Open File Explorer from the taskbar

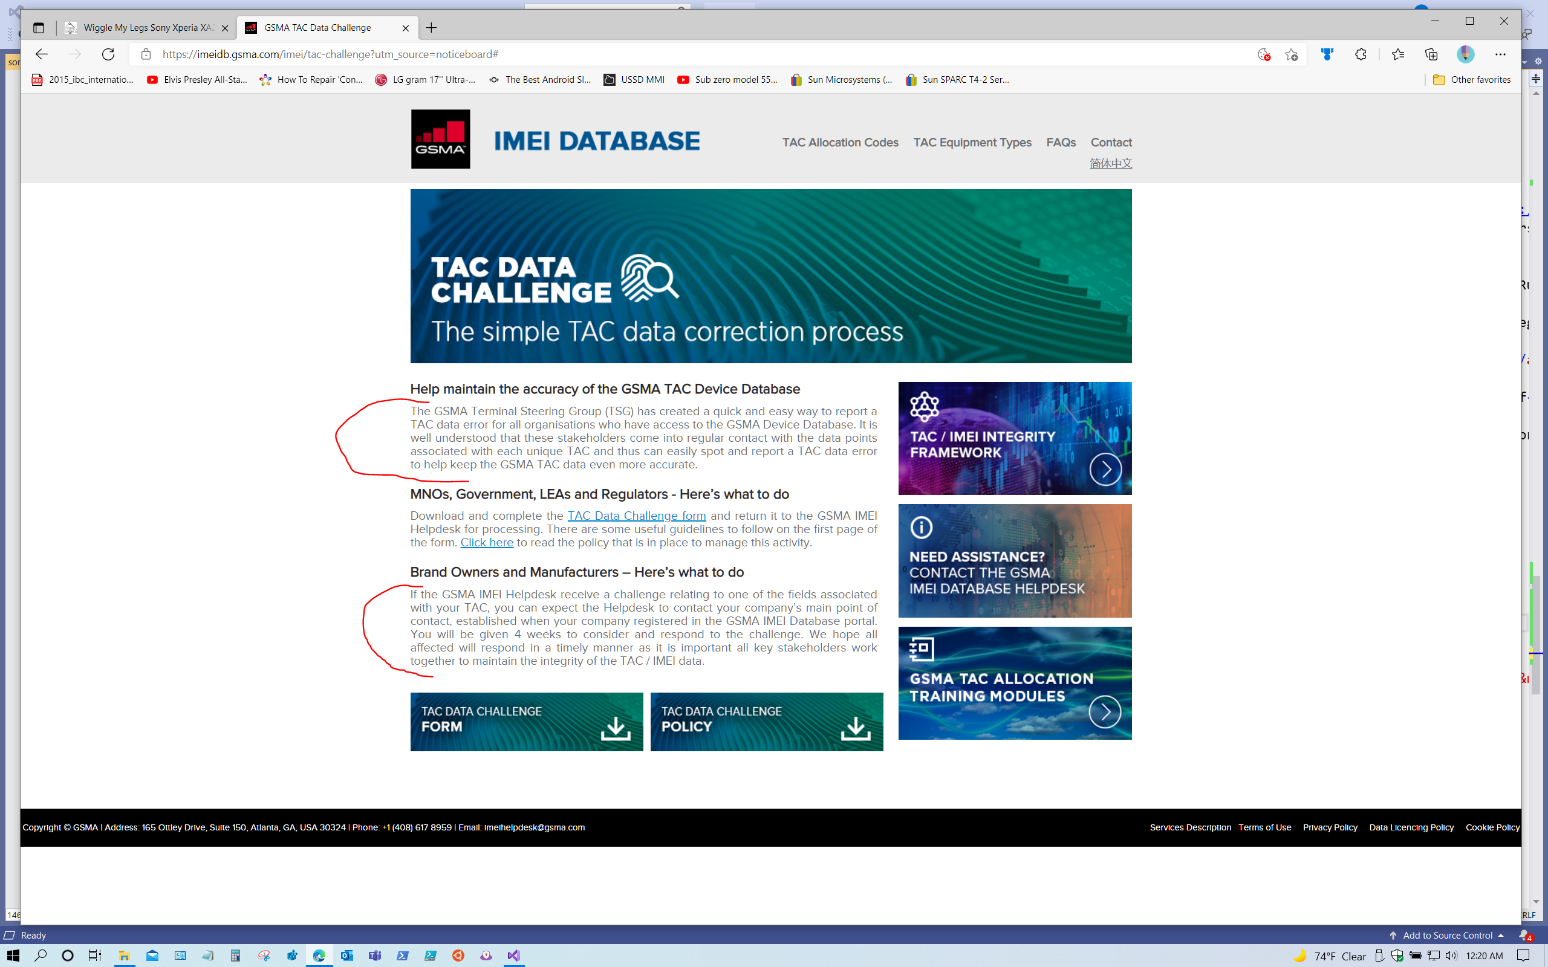click(x=124, y=956)
